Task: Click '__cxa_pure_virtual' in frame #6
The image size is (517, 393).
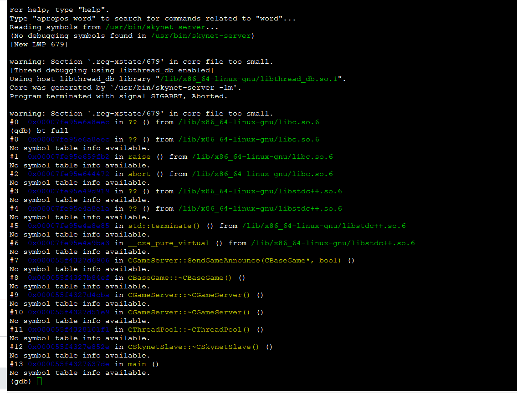Action: pyautogui.click(x=169, y=243)
